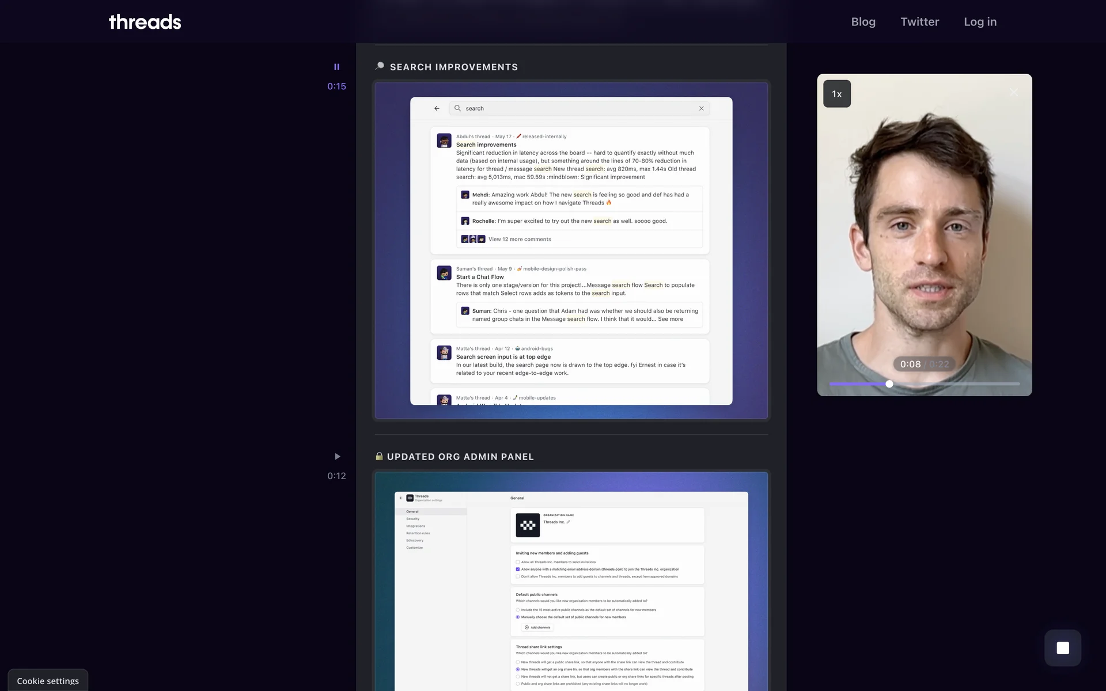Open the Twitter link in header
Viewport: 1106px width, 691px height.
click(x=919, y=22)
